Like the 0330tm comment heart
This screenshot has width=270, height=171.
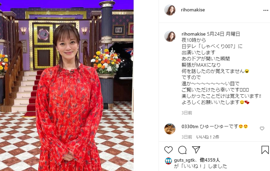pyautogui.click(x=262, y=129)
